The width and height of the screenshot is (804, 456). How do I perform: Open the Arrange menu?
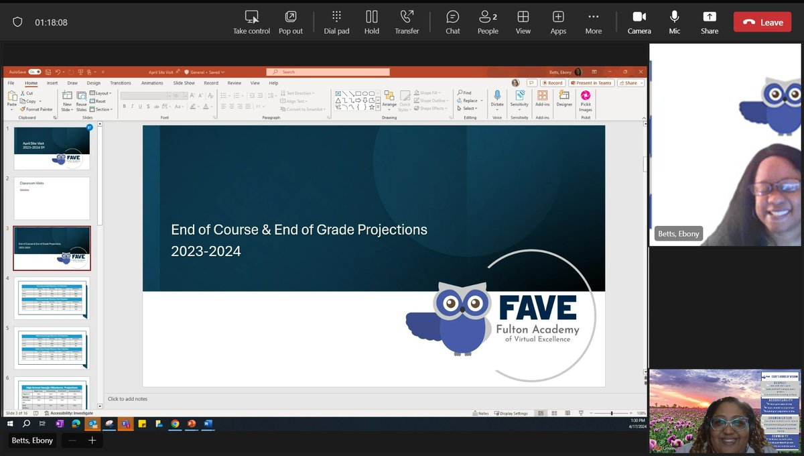click(x=389, y=99)
